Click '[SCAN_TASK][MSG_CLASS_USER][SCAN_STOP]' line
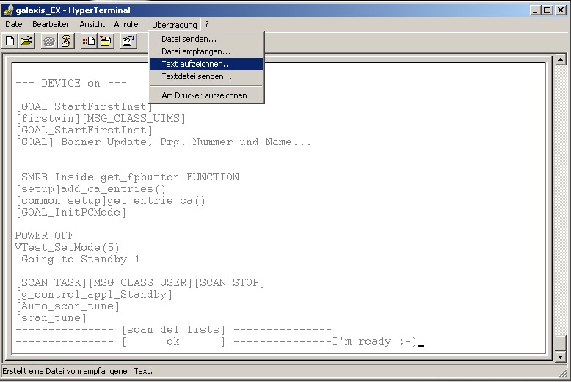Viewport: 571px width, 382px height. pyautogui.click(x=140, y=283)
